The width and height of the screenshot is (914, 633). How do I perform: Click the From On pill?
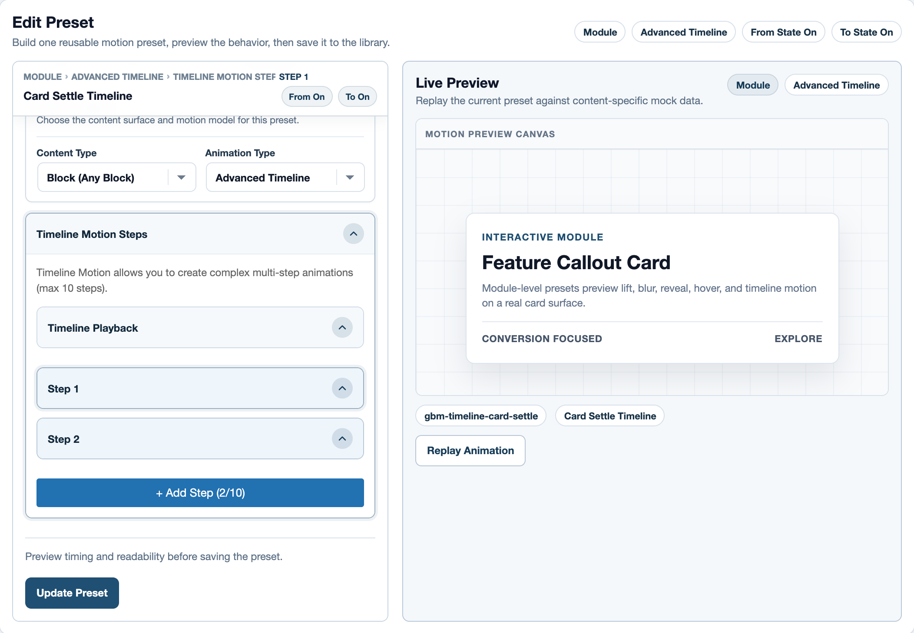point(307,97)
